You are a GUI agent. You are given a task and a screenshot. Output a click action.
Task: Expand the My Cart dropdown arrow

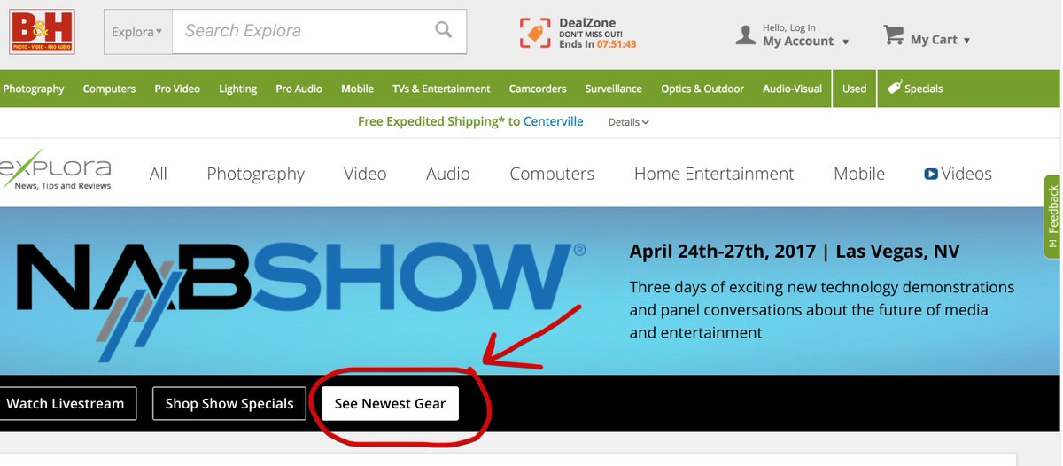point(966,40)
